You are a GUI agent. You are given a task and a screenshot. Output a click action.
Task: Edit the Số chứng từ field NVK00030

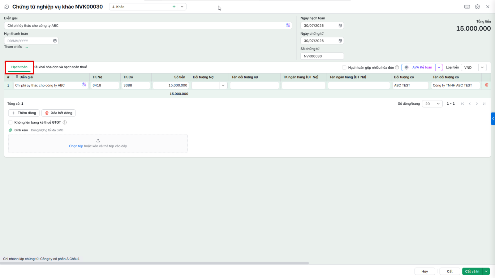[322, 56]
